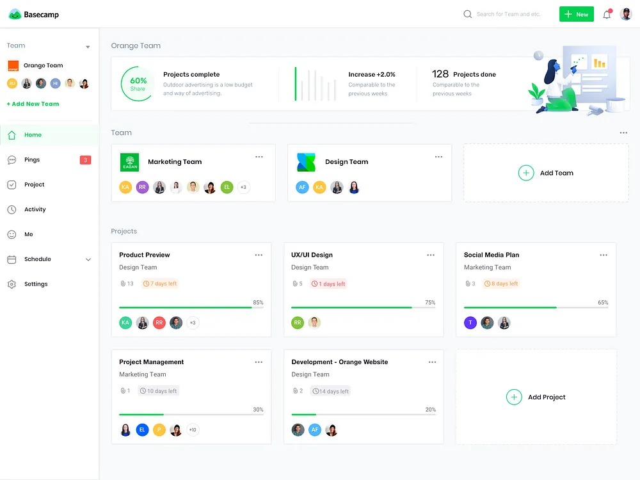Click Add Team label on the dashed card
Screen dimensions: 640x480
pos(557,173)
